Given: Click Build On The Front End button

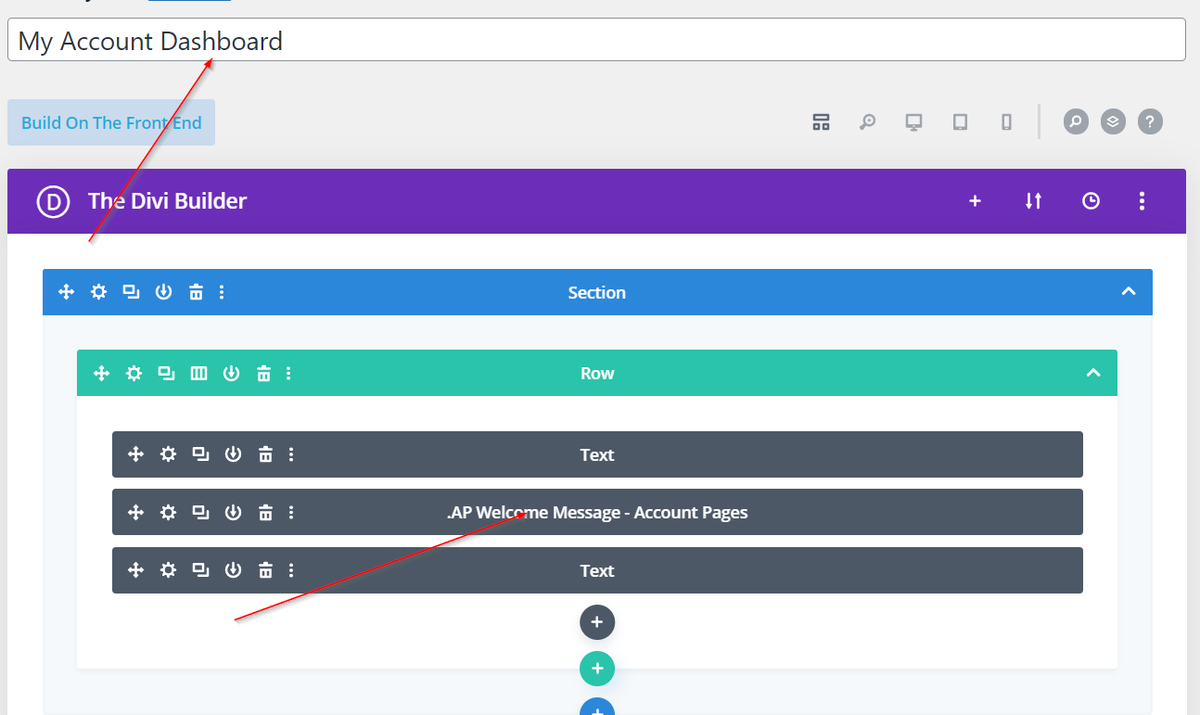Looking at the screenshot, I should (x=111, y=122).
